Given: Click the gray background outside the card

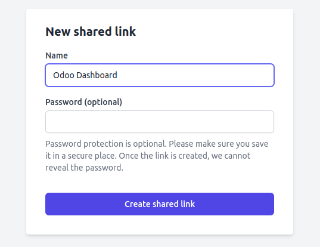Looking at the screenshot, I should tap(13, 122).
